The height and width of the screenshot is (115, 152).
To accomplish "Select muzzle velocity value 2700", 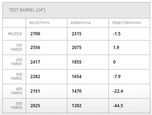I will [35, 34].
